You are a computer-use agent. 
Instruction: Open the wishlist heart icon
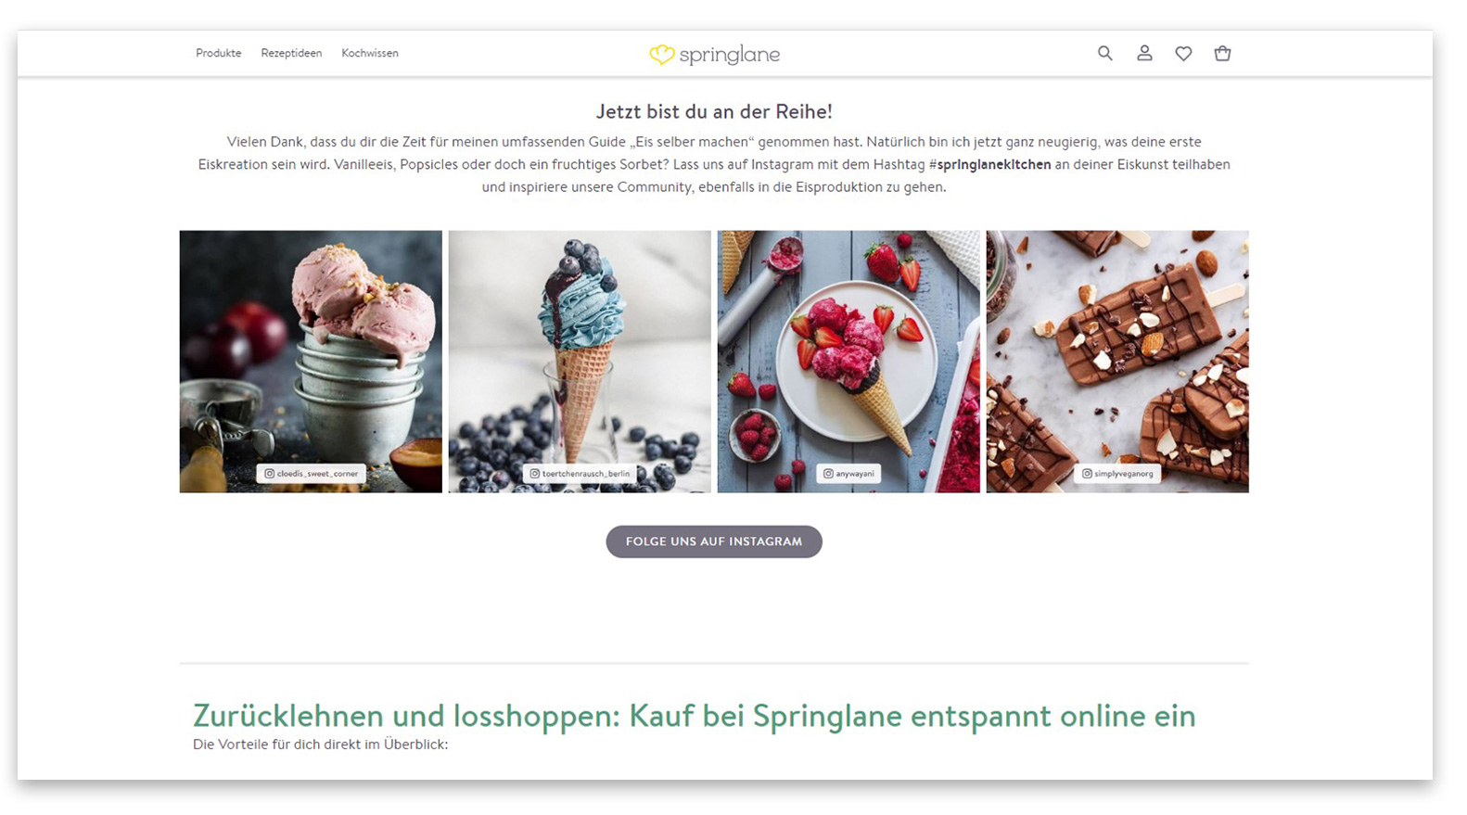point(1183,54)
